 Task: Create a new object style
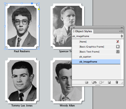(x=109, y=82)
